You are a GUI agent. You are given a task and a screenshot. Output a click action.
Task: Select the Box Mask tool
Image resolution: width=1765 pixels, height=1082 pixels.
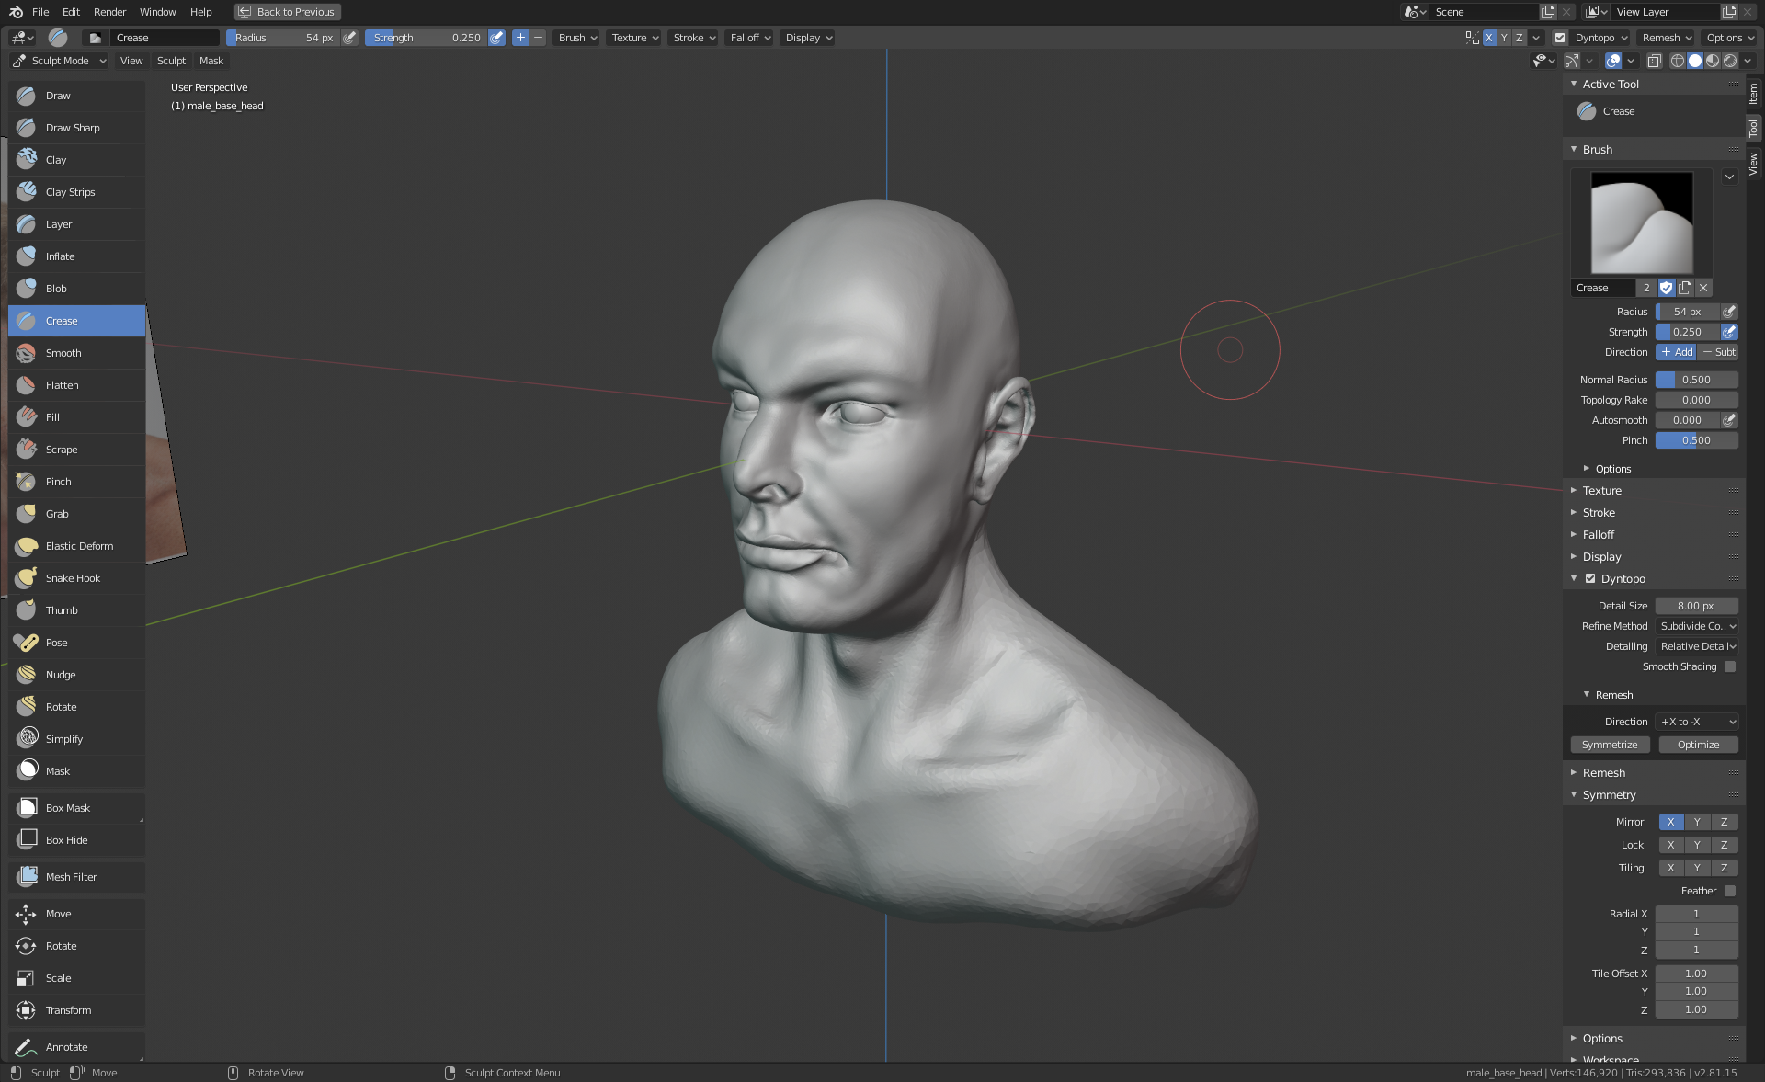[67, 808]
